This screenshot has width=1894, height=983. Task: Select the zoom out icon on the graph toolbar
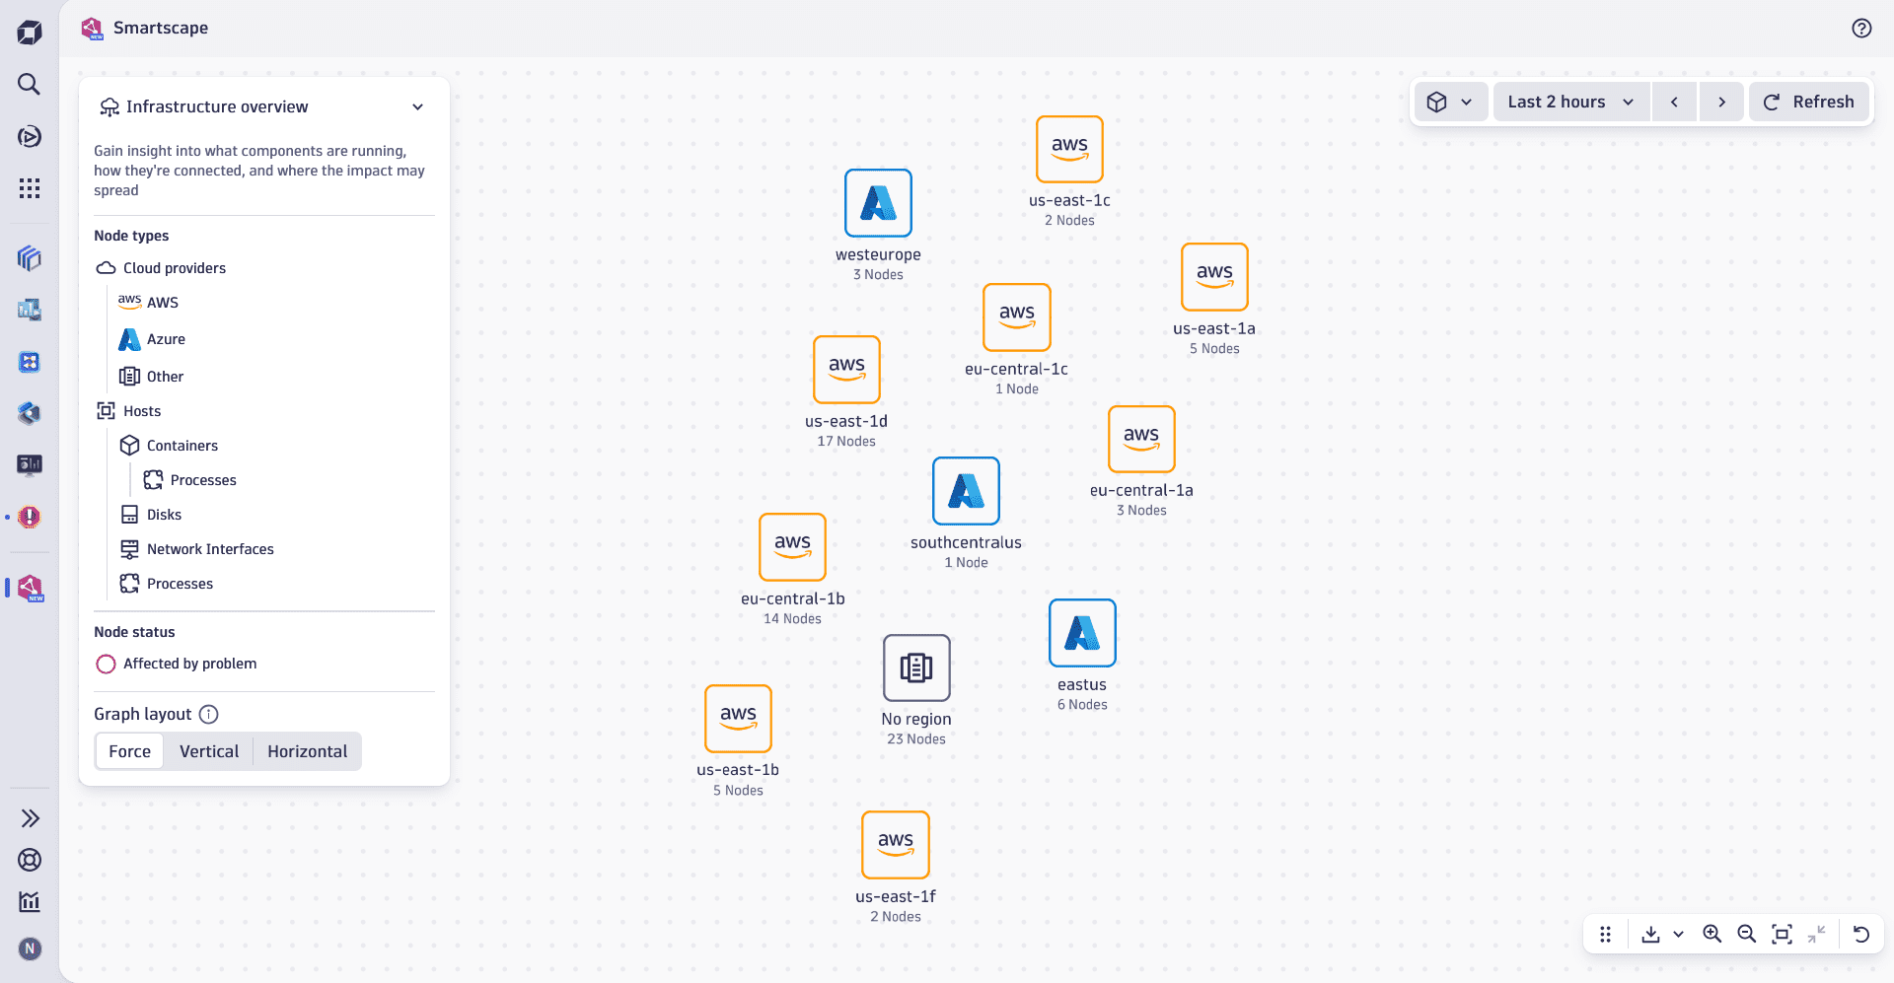[x=1747, y=934]
